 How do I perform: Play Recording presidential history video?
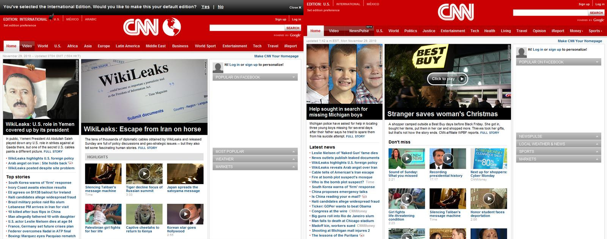[x=448, y=158]
